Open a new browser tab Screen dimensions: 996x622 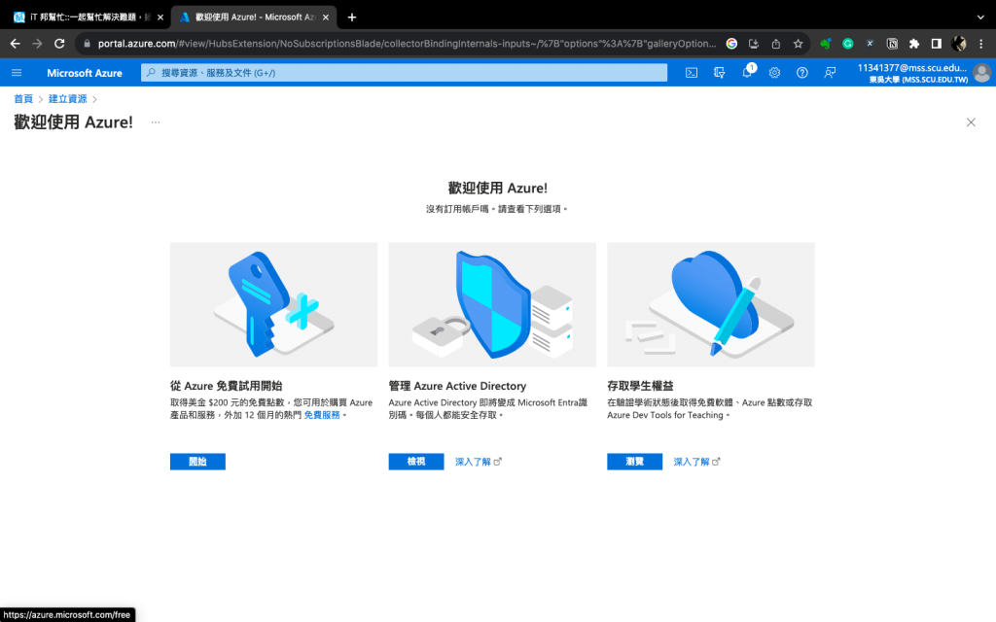coord(352,17)
